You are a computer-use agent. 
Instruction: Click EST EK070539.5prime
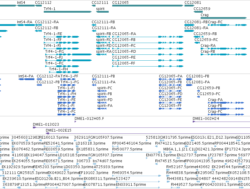tap(28, 143)
